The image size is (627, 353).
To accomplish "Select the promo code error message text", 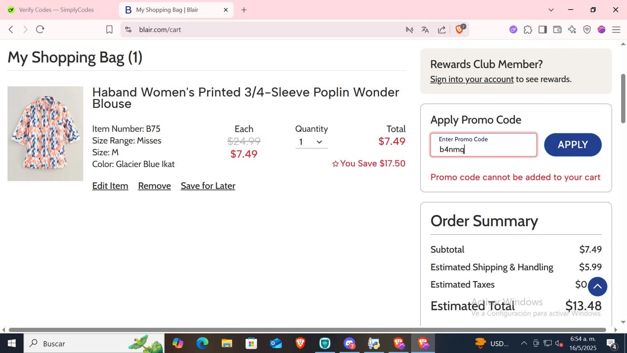I will 515,177.
